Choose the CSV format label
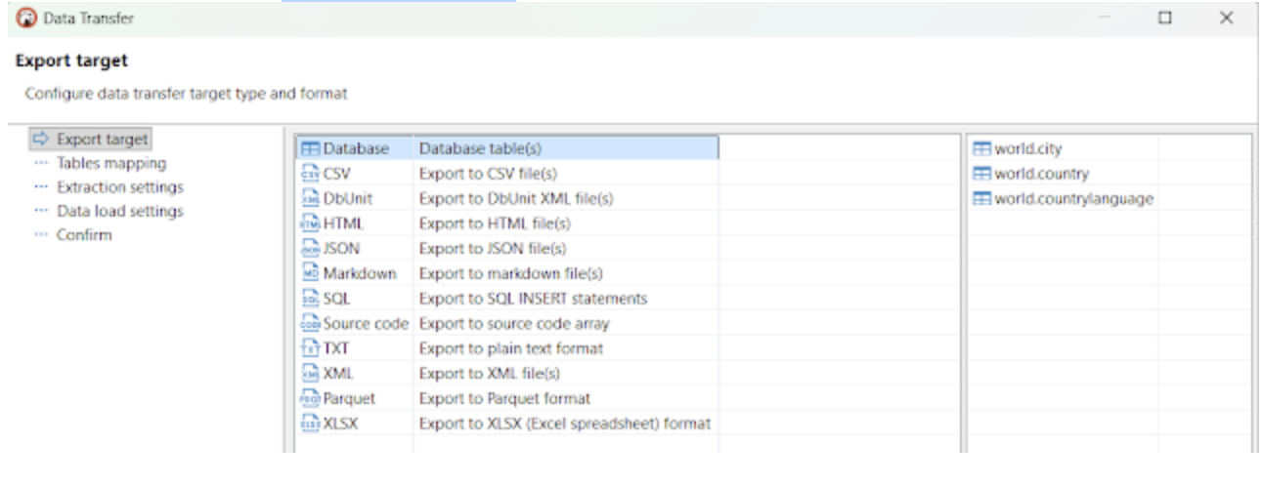 point(336,174)
